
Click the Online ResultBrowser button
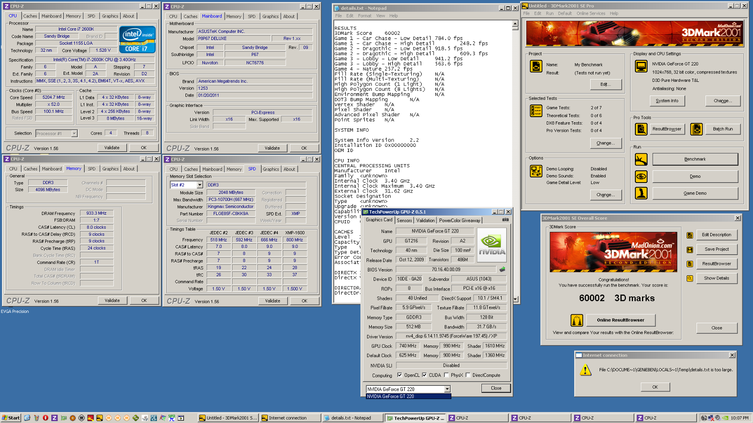(620, 320)
